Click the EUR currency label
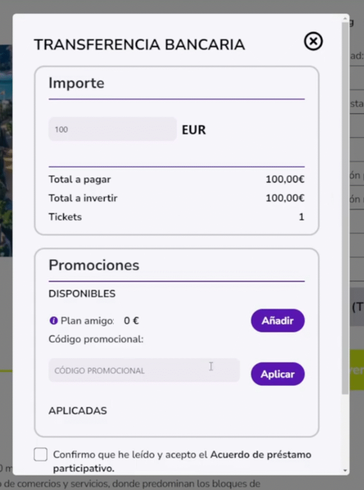 [x=194, y=130]
